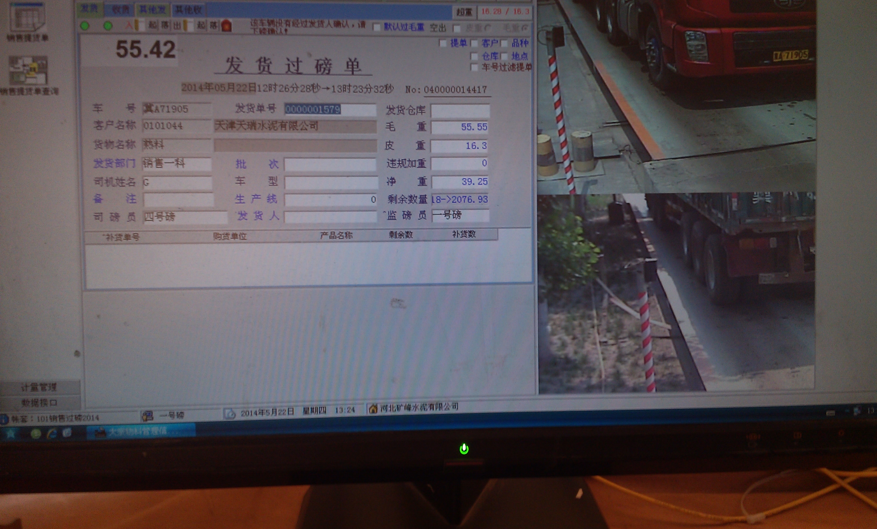Image resolution: width=877 pixels, height=529 pixels.
Task: Click the Internet Explorer taskbar icon
Action: (52, 433)
